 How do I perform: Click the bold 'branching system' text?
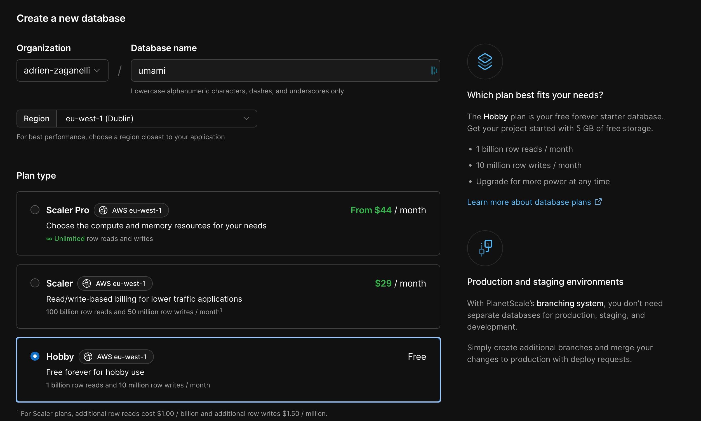click(570, 304)
